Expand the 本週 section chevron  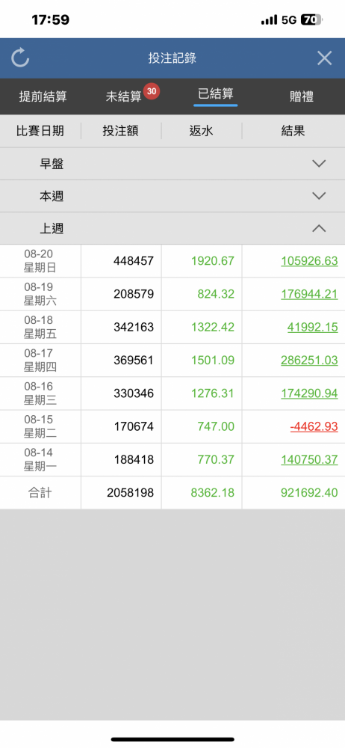coord(319,195)
